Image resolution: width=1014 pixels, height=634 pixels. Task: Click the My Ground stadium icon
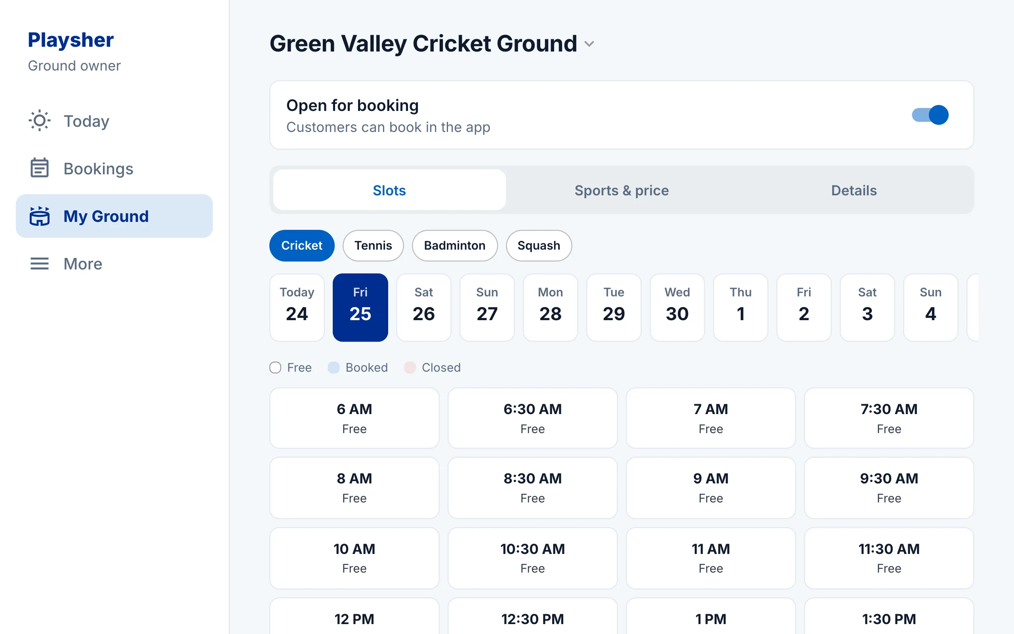click(39, 216)
